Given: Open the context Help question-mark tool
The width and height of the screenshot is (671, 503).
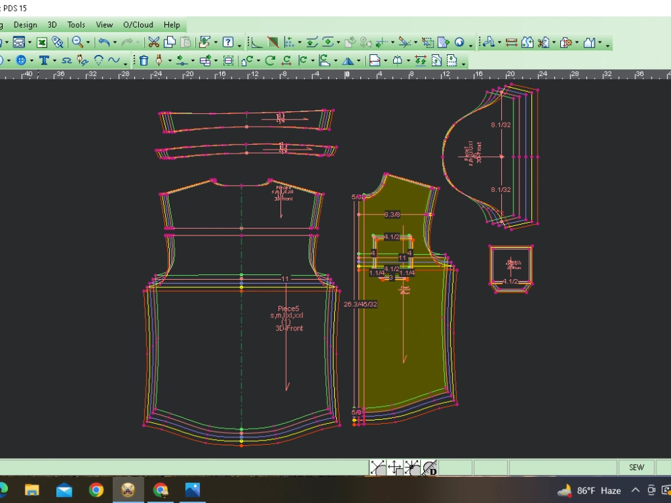Looking at the screenshot, I should (228, 43).
